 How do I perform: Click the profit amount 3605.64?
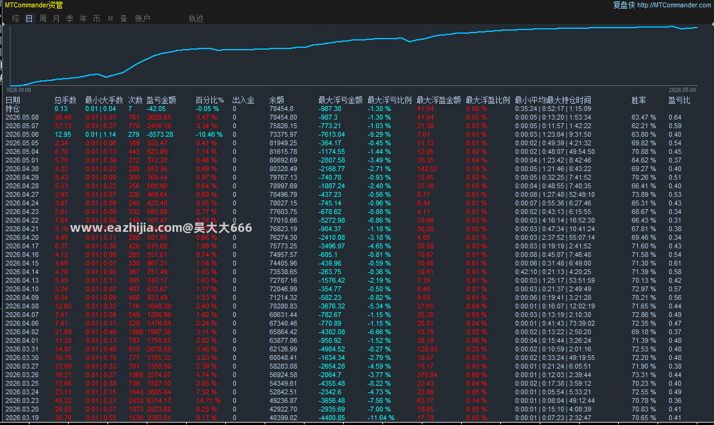pos(159,392)
